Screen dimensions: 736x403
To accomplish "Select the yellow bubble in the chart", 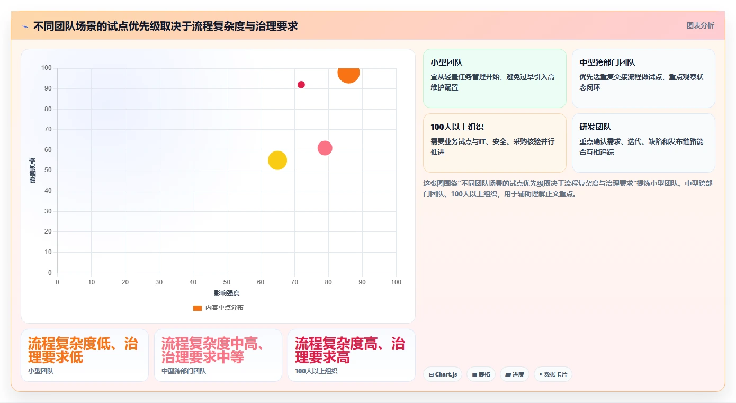I will pyautogui.click(x=277, y=160).
